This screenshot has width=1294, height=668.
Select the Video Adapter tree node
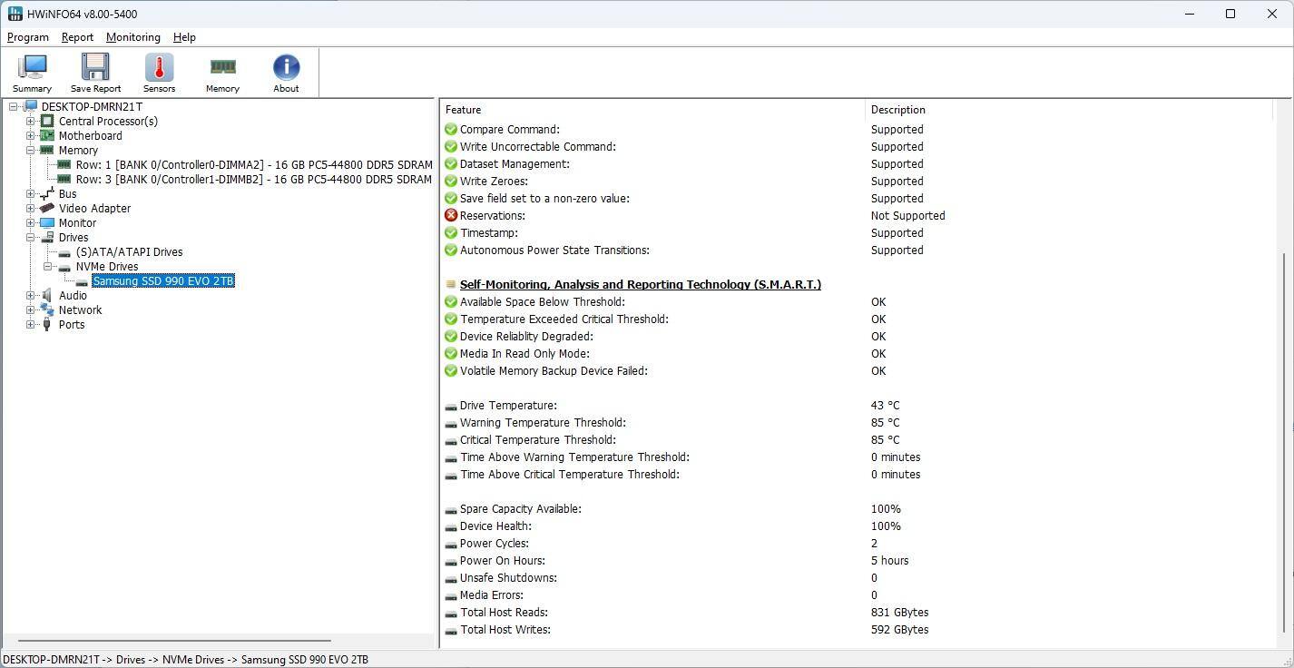[94, 209]
